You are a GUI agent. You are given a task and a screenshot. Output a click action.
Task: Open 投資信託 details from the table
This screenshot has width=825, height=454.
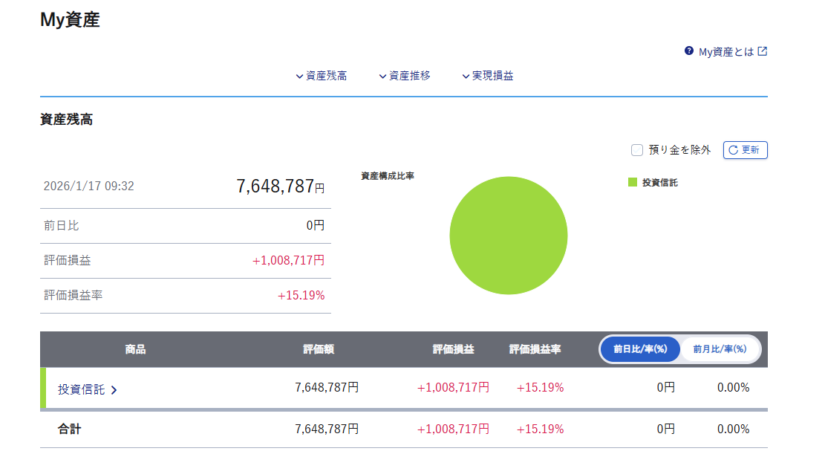click(x=82, y=389)
